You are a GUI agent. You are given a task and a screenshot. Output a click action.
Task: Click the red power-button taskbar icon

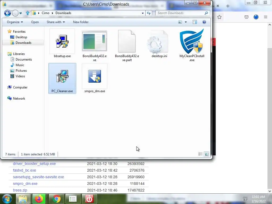coord(89,199)
